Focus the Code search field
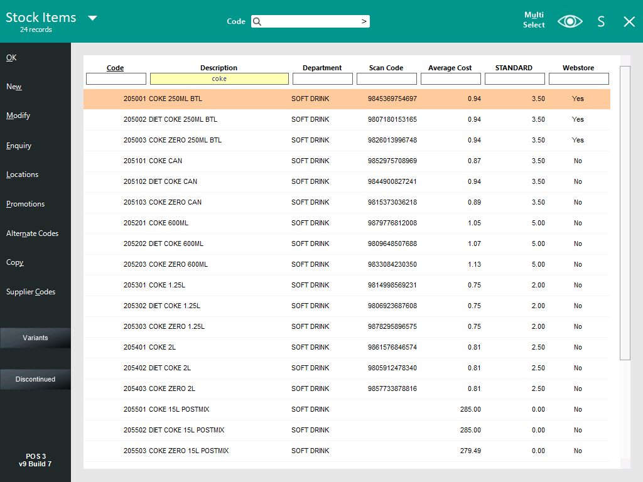Viewport: 643px width, 482px height. (310, 21)
